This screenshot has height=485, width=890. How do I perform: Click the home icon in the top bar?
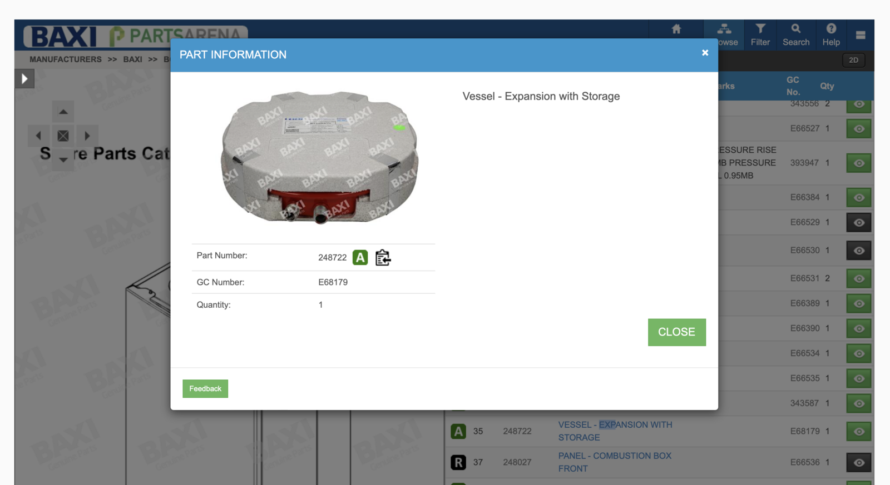pyautogui.click(x=676, y=29)
